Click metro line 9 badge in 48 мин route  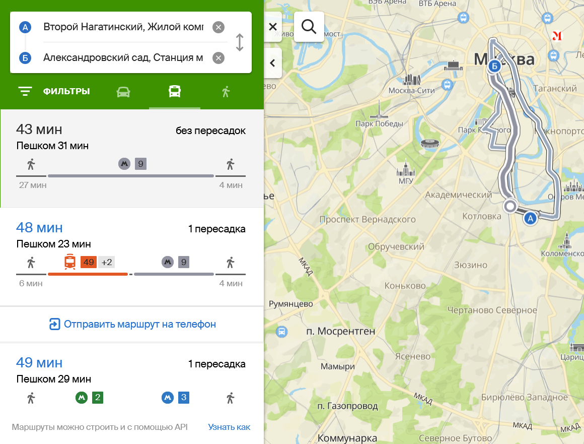pyautogui.click(x=184, y=262)
